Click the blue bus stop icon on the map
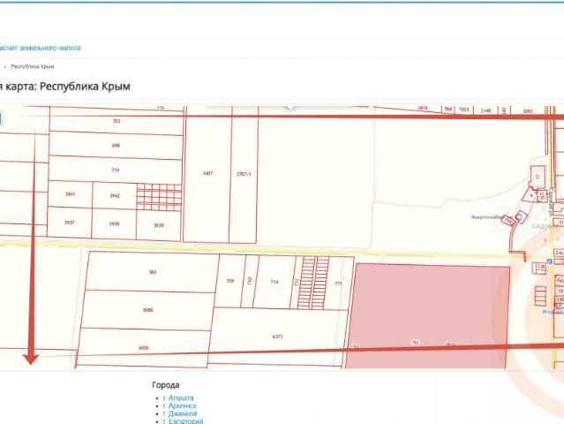564x424 pixels. 549,261
